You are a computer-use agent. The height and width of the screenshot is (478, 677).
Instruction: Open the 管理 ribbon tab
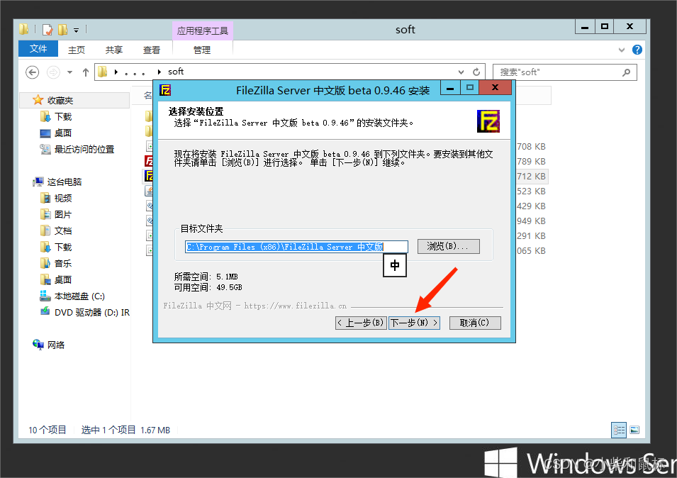pos(202,50)
